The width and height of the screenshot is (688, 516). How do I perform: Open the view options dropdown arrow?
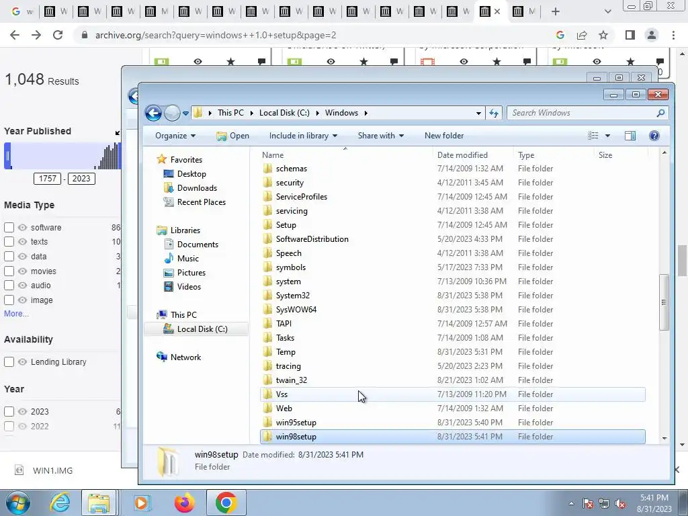point(607,136)
